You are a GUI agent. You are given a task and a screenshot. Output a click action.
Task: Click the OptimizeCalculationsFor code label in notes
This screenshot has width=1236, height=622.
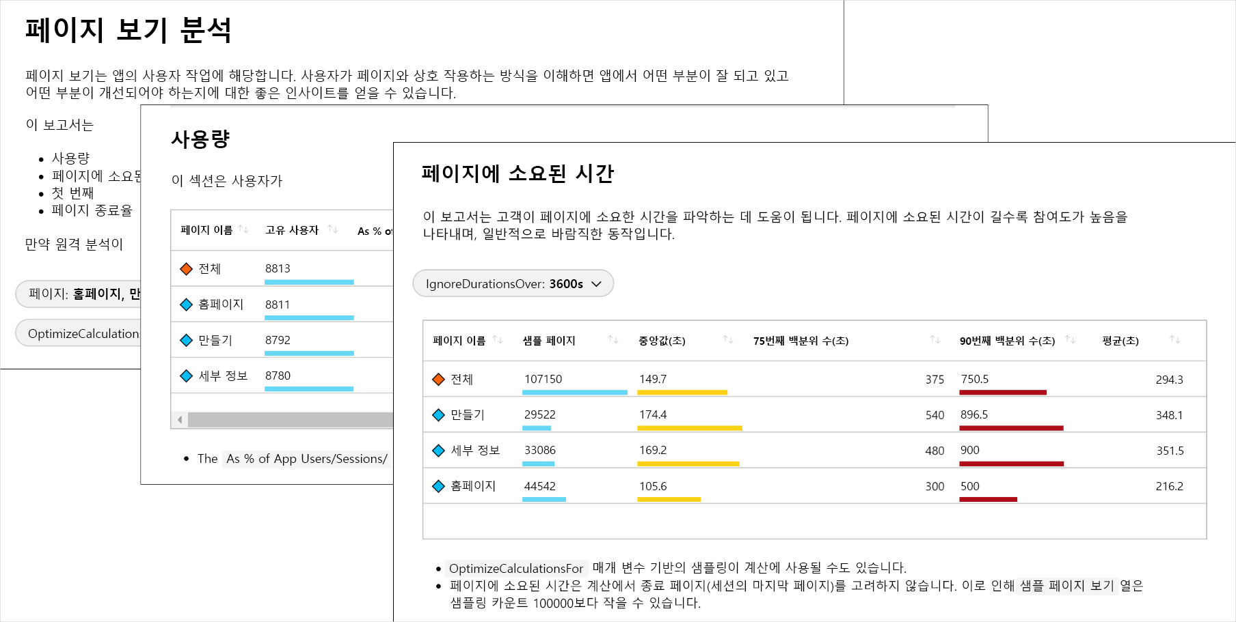pos(516,568)
